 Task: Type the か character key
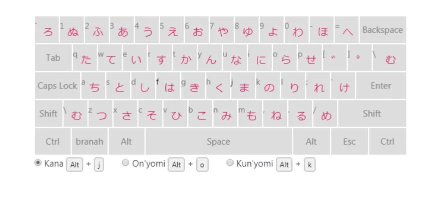tap(185, 58)
